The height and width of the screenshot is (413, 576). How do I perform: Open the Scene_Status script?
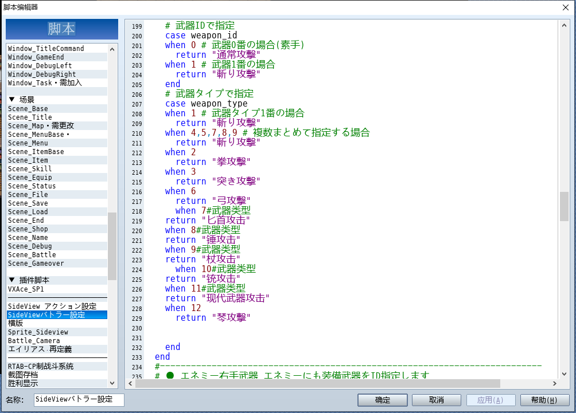tap(57, 186)
